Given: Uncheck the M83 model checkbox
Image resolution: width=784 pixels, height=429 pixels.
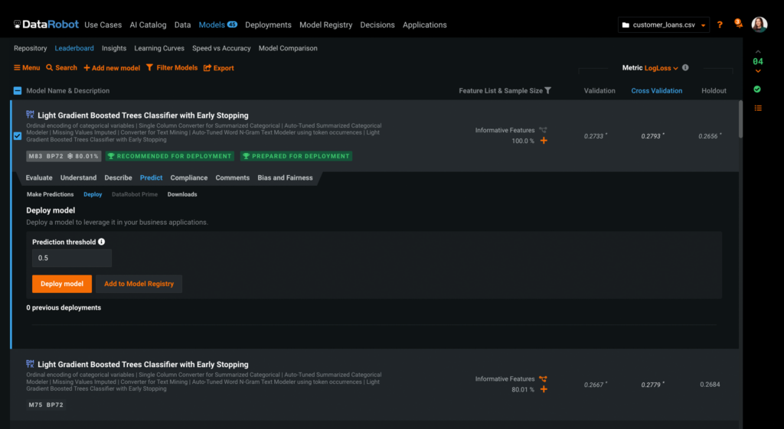Looking at the screenshot, I should [18, 136].
